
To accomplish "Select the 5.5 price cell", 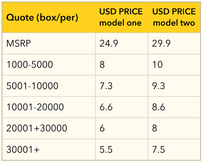I will 122,149.
